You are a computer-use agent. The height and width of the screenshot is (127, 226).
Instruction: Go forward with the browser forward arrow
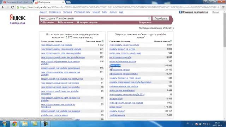[8, 7]
